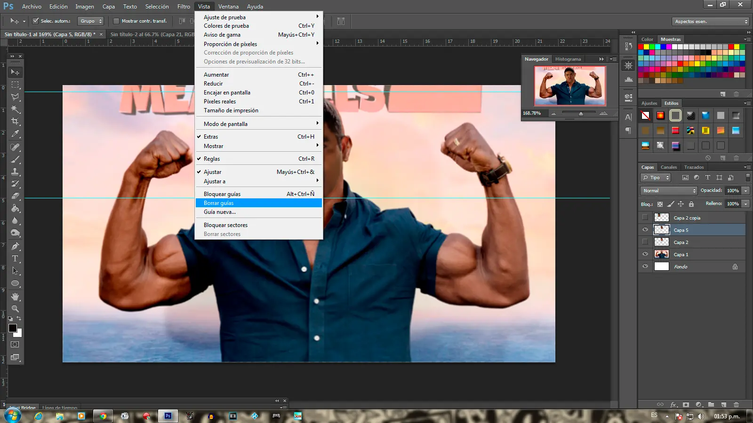Create a new layer in Capas panel

(724, 405)
